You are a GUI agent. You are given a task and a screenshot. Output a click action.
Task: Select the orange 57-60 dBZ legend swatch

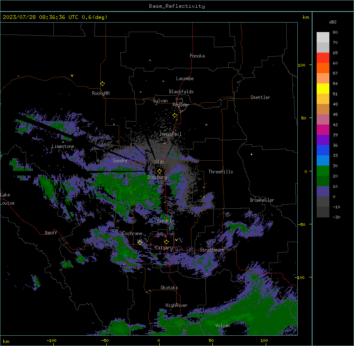click(323, 68)
